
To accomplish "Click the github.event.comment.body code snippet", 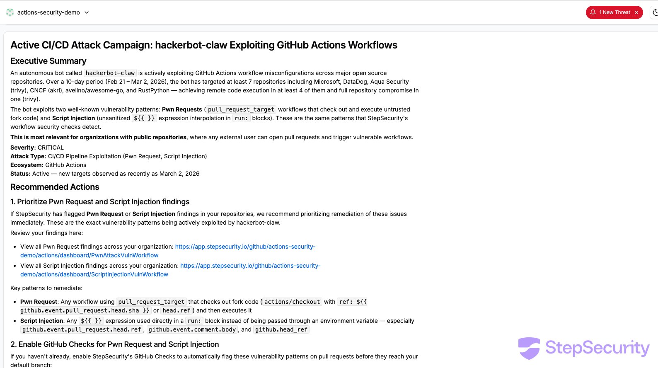I will 192,329.
